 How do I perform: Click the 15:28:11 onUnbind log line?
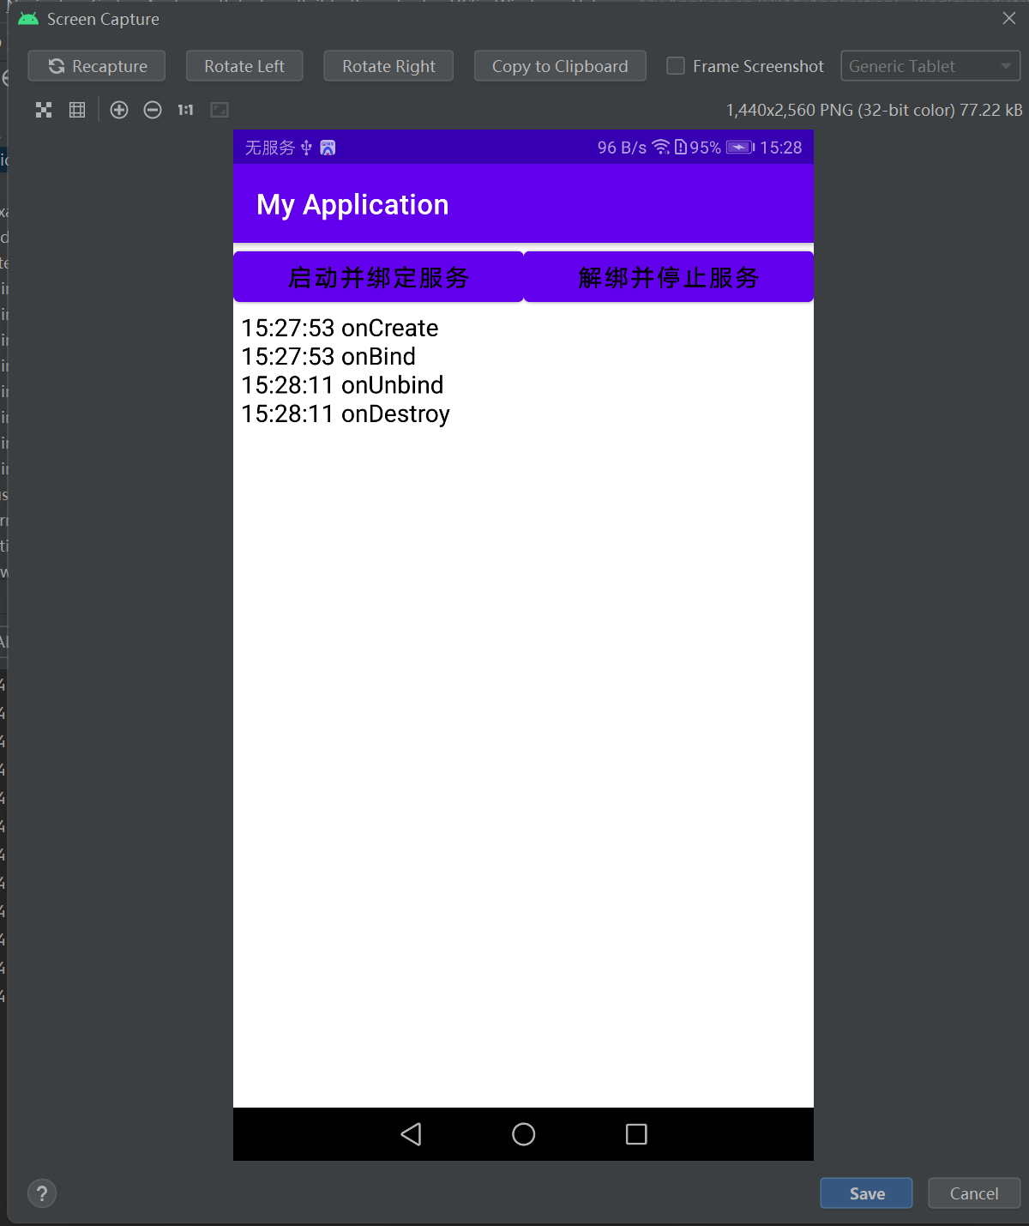[x=342, y=385]
